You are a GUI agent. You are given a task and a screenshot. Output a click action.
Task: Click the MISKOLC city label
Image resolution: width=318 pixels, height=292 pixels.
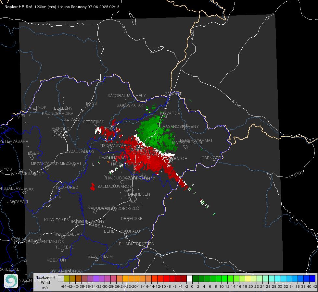[x=60, y=129]
